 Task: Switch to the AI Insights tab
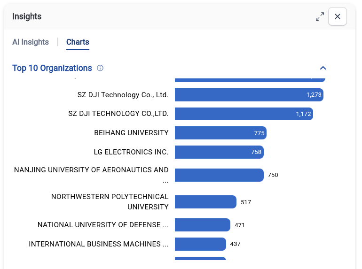click(31, 42)
